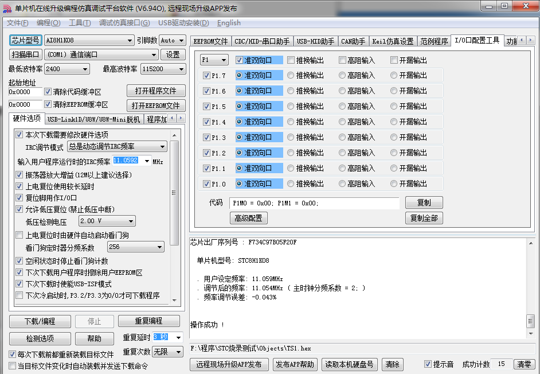Click the code start address 0x0000 field
This screenshot has height=374, width=540.
(x=25, y=92)
